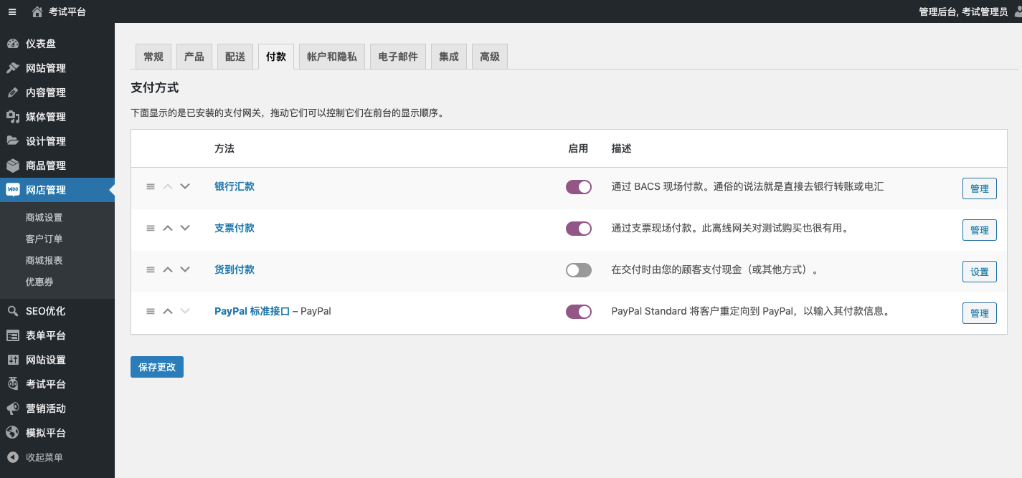Open the 常规 settings tab
This screenshot has width=1022, height=478.
coord(153,57)
